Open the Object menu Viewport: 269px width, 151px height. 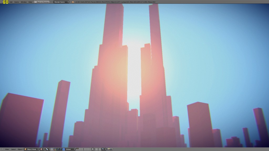point(20,149)
